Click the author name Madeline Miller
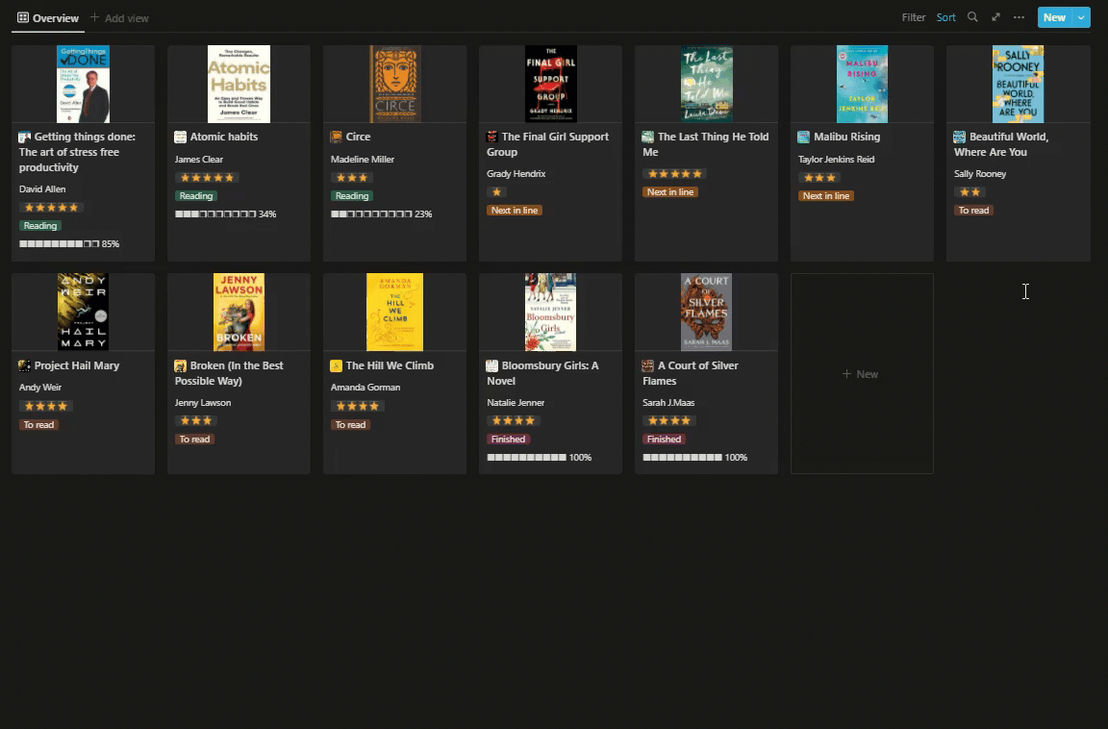Screen dimensions: 1108x729 click(x=363, y=159)
